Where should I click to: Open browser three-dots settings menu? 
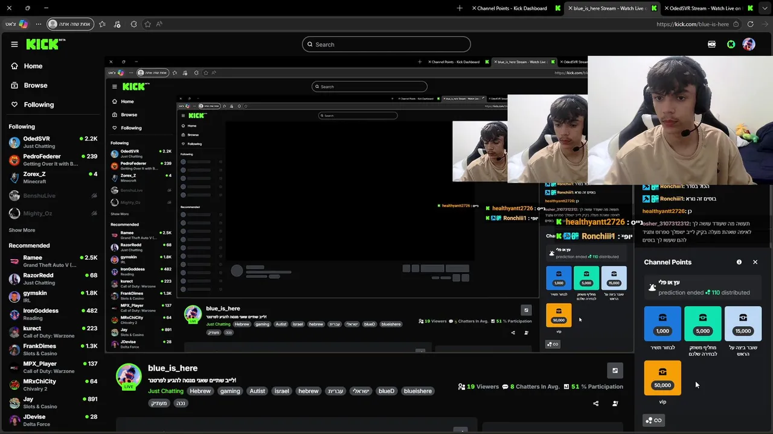pyautogui.click(x=39, y=24)
